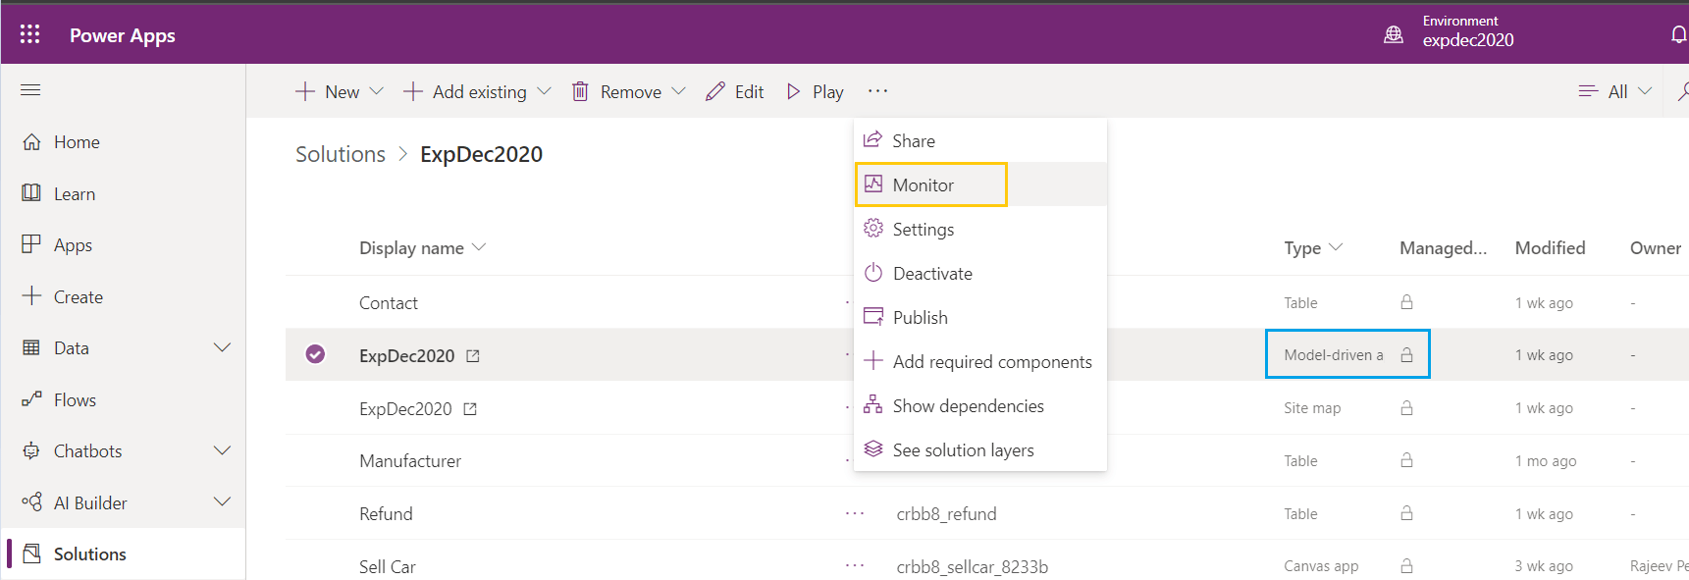Click crbb8_refund name cell

(946, 513)
